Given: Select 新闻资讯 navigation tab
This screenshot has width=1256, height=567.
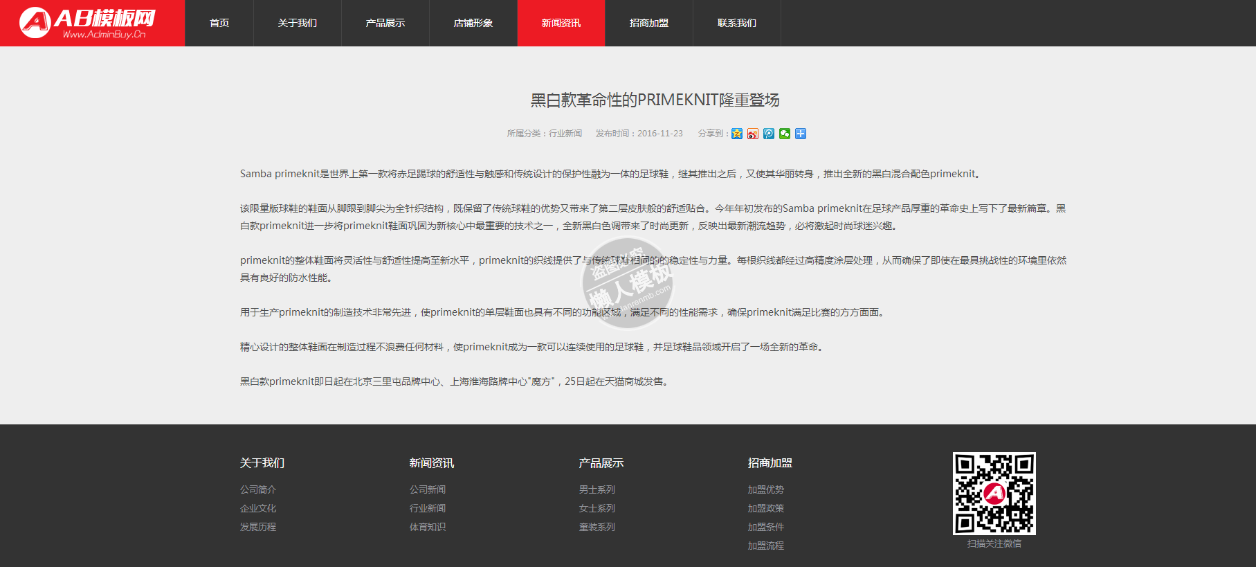Looking at the screenshot, I should 561,23.
